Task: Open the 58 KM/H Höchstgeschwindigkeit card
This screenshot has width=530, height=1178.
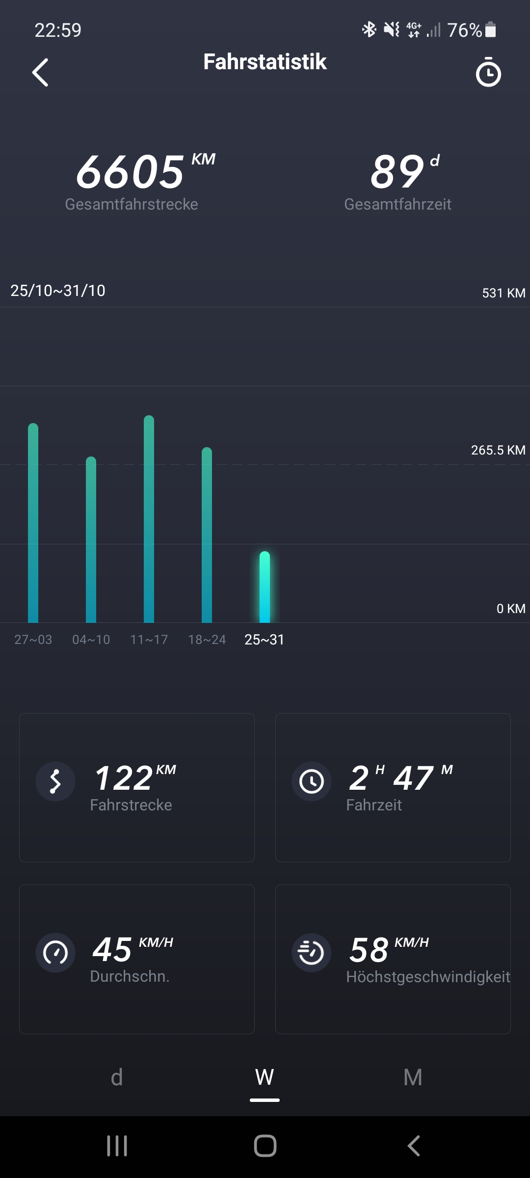Action: click(393, 959)
